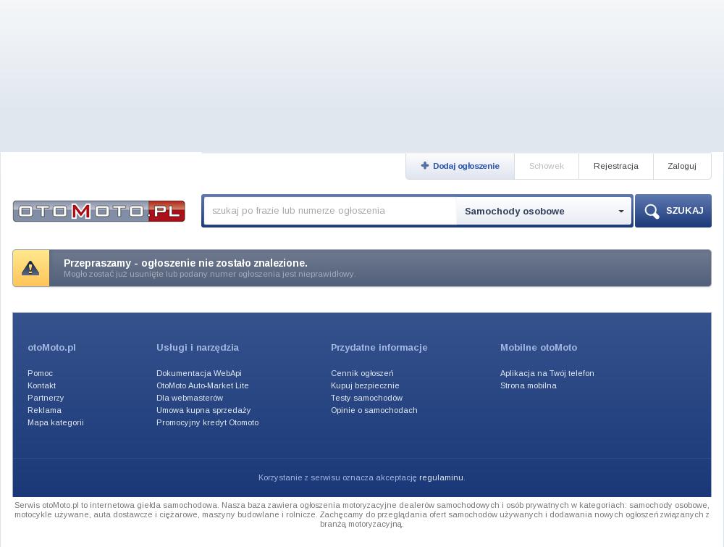The height and width of the screenshot is (547, 724).
Task: Open Strona mobilna link
Action: coord(529,385)
